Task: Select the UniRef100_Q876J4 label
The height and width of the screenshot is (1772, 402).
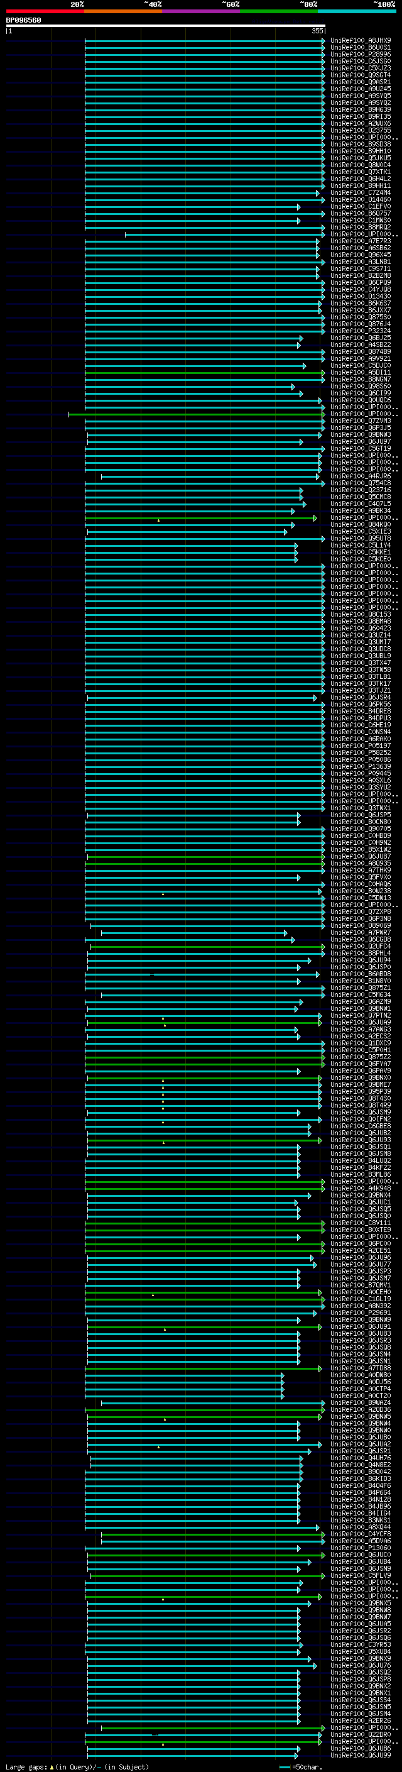Action: [361, 324]
